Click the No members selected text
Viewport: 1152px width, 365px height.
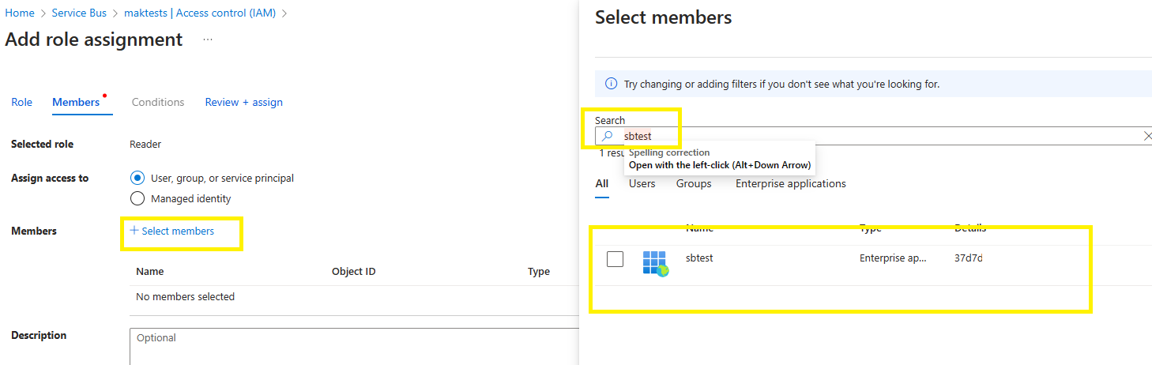(185, 297)
